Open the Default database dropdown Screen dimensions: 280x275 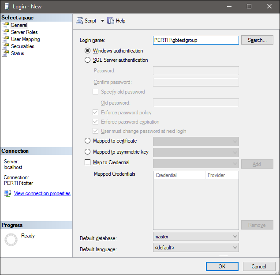[x=196, y=237]
